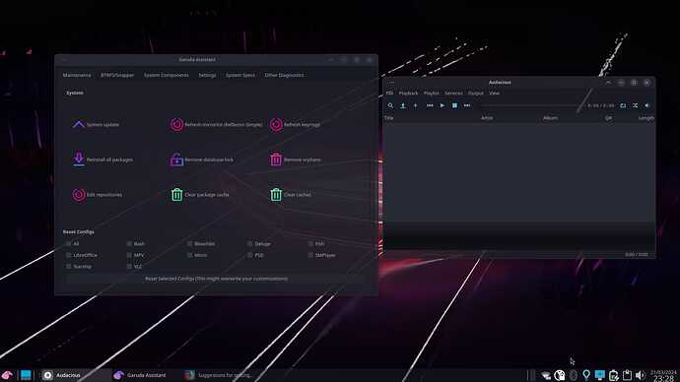680x382 pixels.
Task: Check the Micro config checkbox
Action: pos(189,255)
